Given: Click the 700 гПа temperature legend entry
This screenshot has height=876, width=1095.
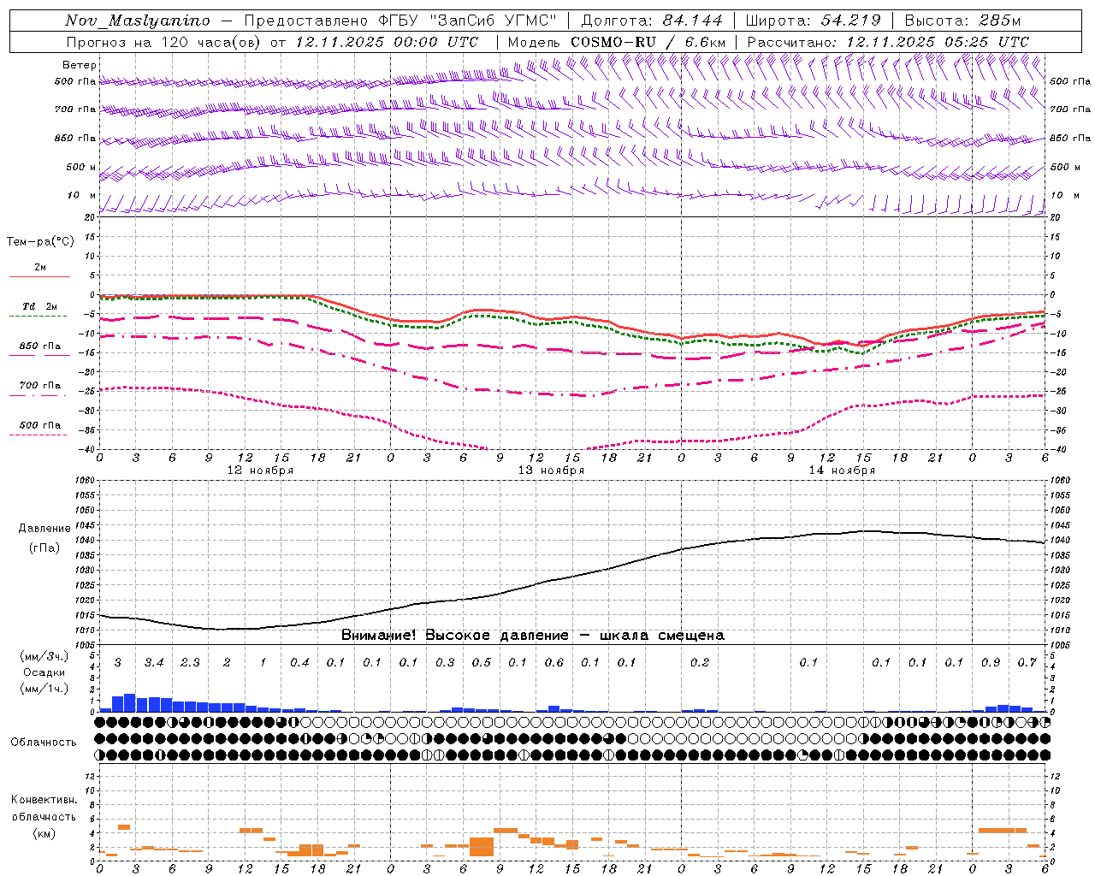Looking at the screenshot, I should pyautogui.click(x=40, y=386).
